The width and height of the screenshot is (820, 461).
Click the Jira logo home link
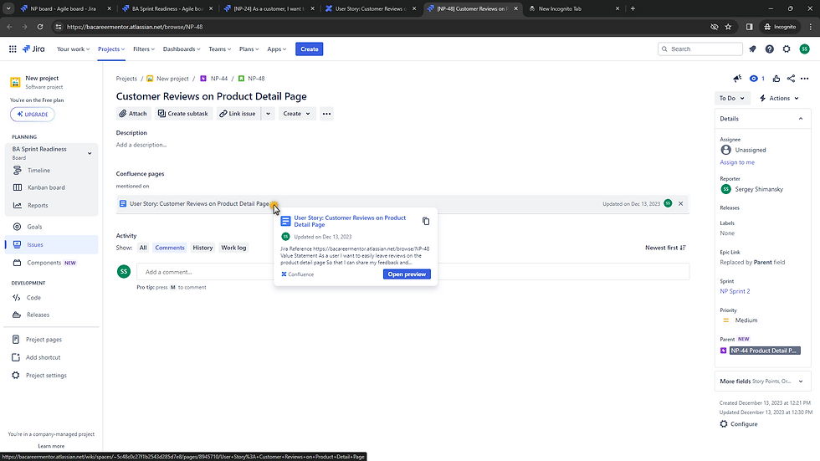(x=33, y=49)
